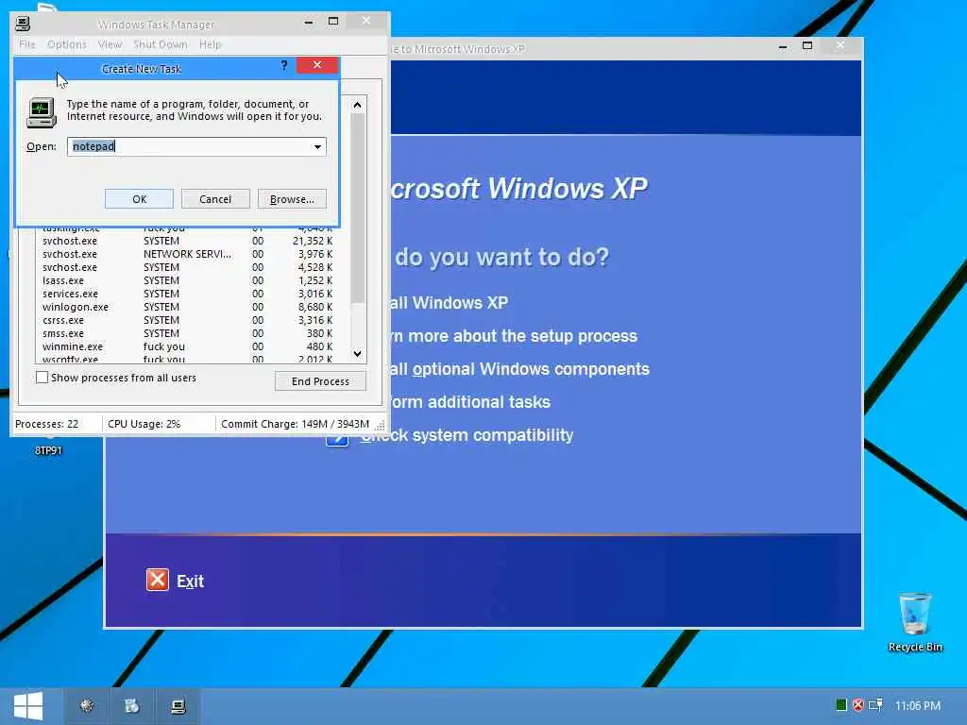
Task: Enable Show processes from all users
Action: pyautogui.click(x=42, y=378)
